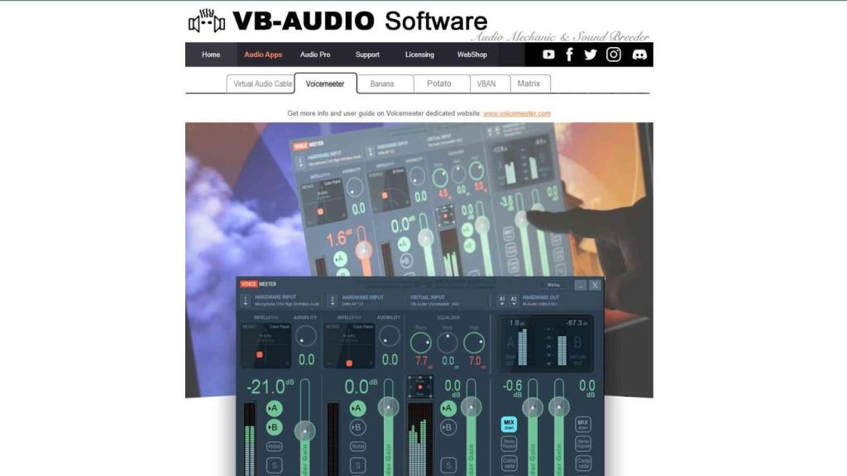Toggle bus A routing on hardware input 1

click(274, 408)
